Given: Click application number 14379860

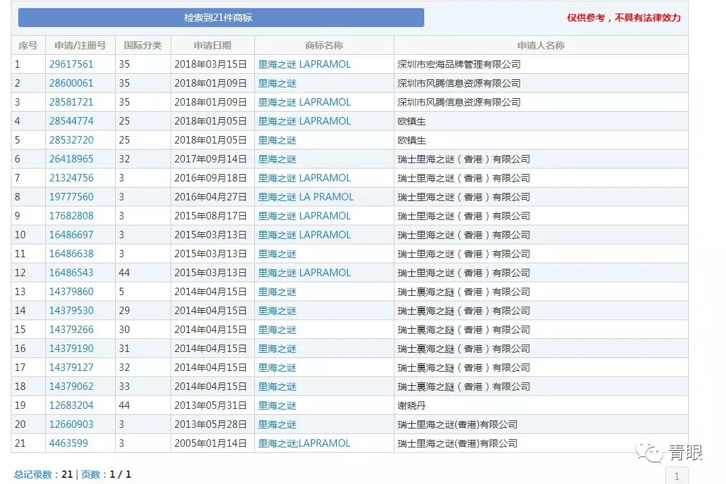Looking at the screenshot, I should [71, 292].
